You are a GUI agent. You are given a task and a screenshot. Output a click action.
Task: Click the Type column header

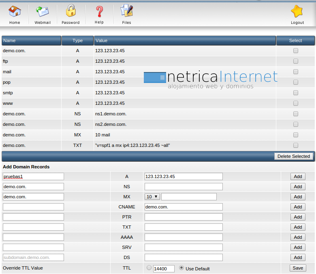(77, 40)
